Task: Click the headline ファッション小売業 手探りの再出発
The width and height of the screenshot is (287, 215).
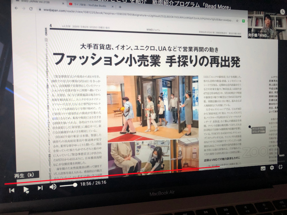Action: click(146, 60)
